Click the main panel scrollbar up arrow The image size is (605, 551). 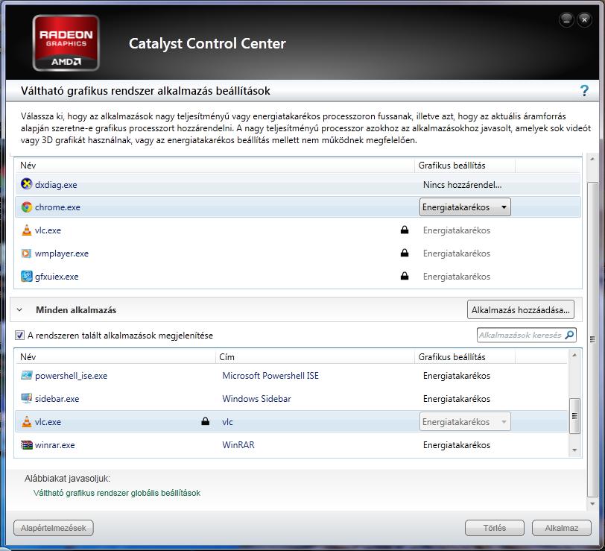[x=592, y=159]
